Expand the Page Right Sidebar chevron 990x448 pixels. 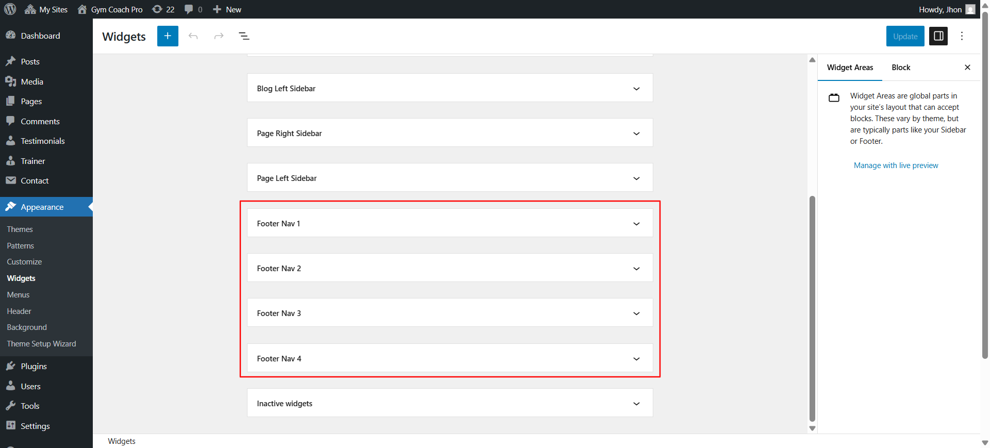coord(636,134)
